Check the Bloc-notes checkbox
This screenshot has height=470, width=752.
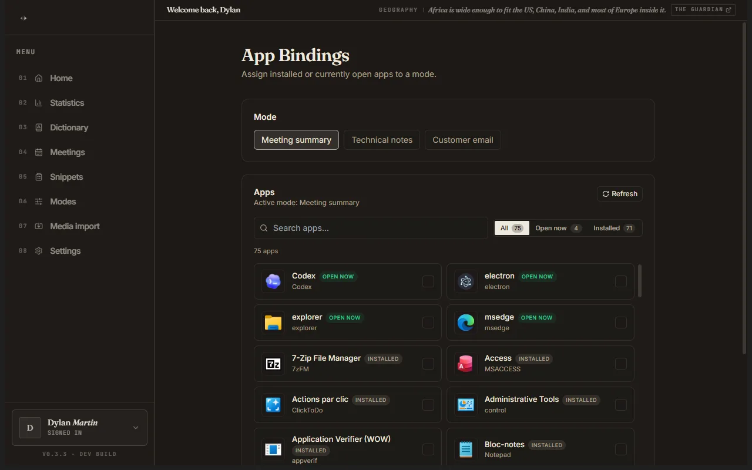pos(621,449)
